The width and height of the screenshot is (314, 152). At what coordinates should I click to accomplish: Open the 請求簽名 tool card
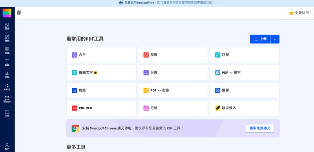tap(245, 108)
